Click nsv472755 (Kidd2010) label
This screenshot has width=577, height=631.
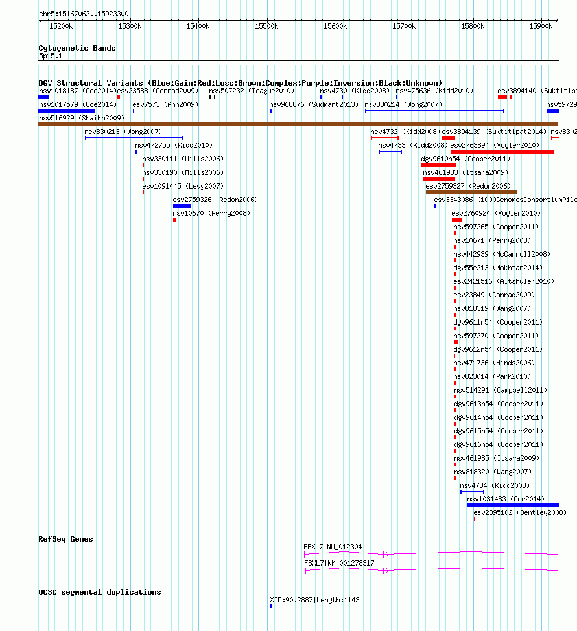coord(174,146)
